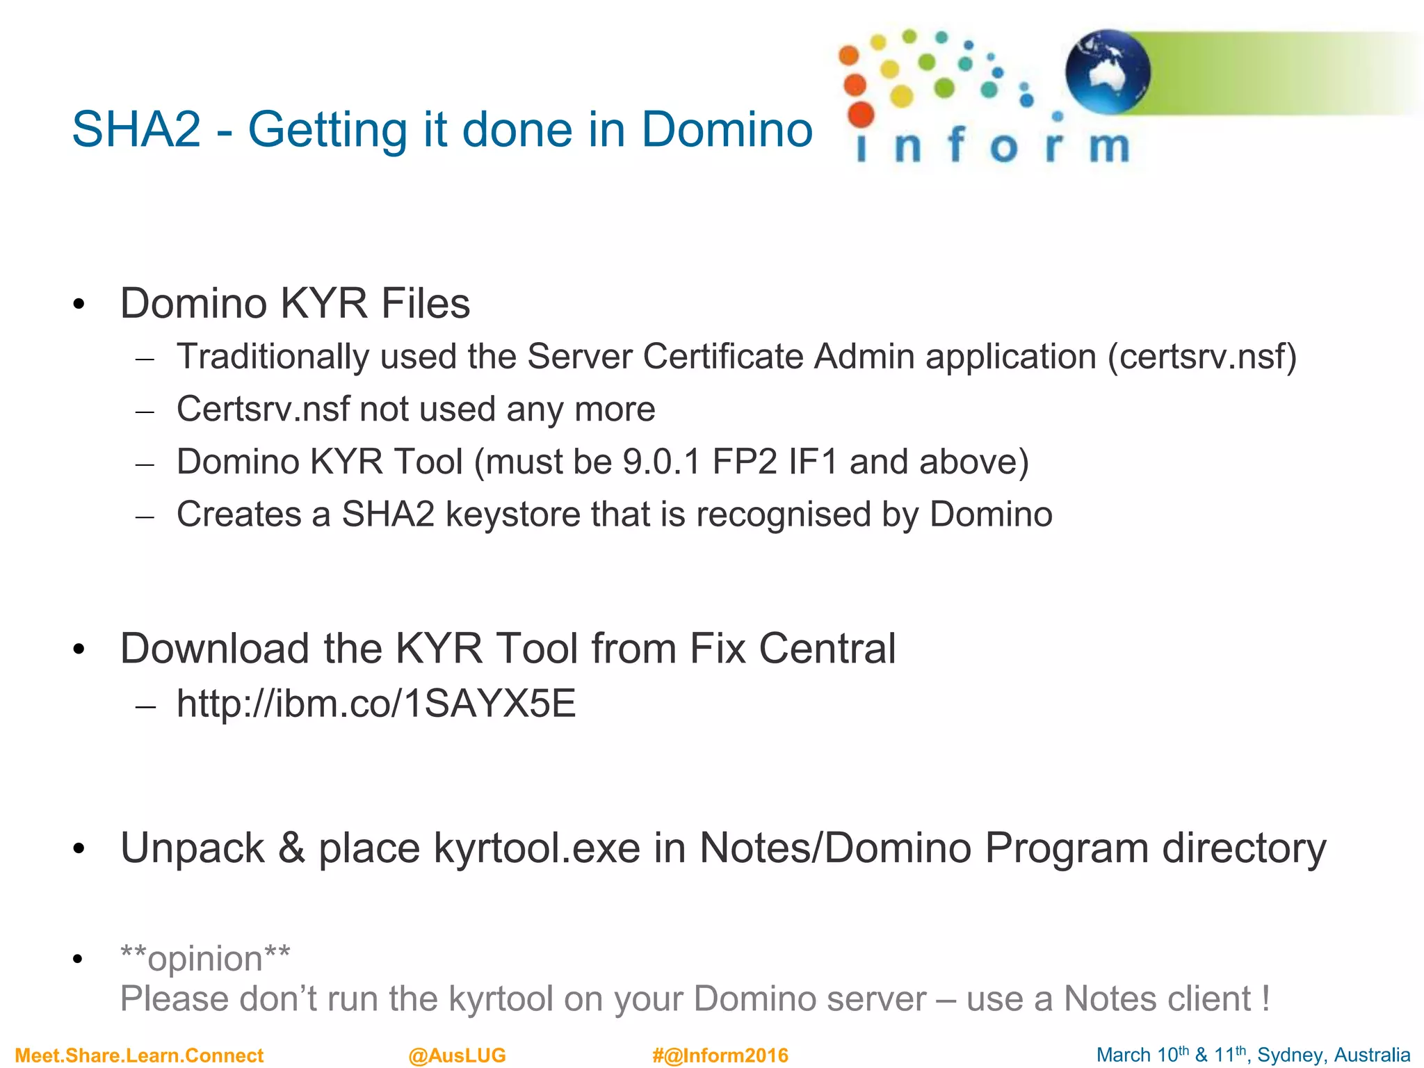This screenshot has width=1424, height=1068.
Task: Click 'Creates a SHA2 keystore that is recognised by Domino'
Action: 615,515
